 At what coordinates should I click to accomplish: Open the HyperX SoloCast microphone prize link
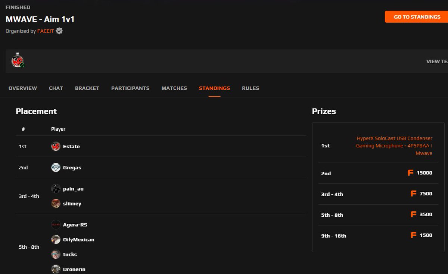(394, 146)
